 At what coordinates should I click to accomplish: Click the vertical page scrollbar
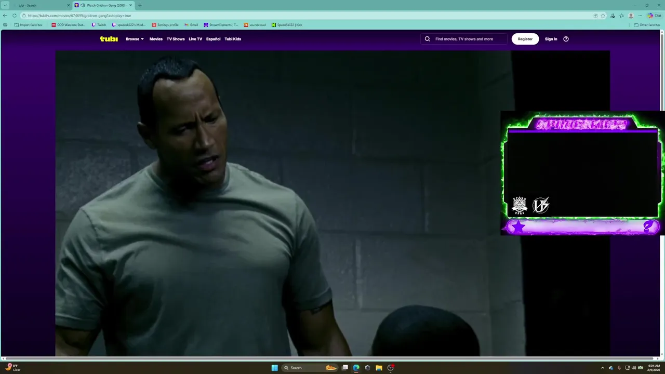click(x=662, y=192)
